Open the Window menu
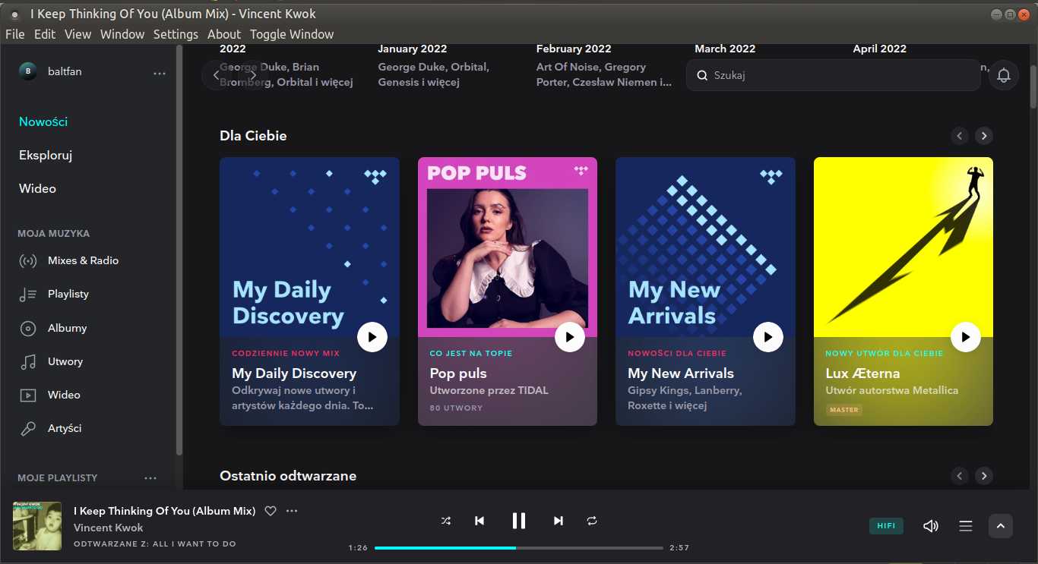The image size is (1038, 564). tap(122, 34)
